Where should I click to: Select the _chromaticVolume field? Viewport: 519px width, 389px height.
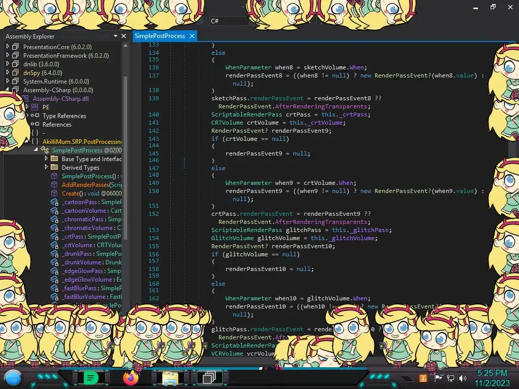[x=91, y=227]
